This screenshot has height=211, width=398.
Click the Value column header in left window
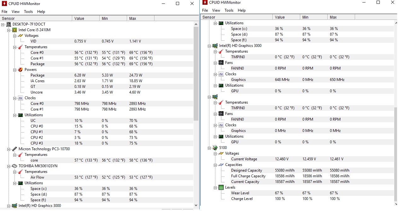pos(86,19)
